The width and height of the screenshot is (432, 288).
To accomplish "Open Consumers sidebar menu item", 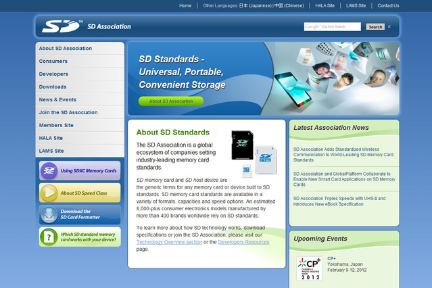I will click(x=80, y=61).
